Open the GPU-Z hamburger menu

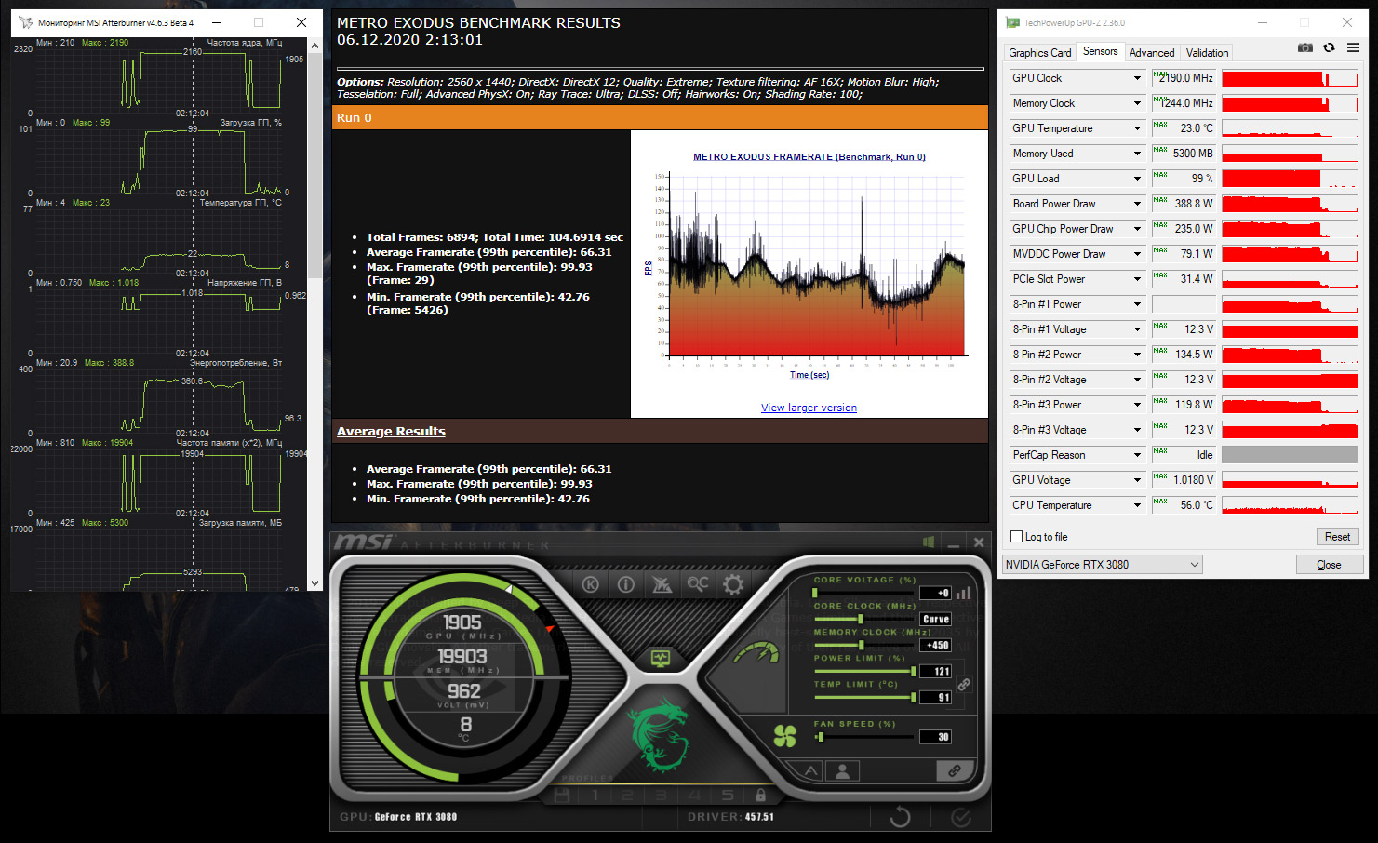click(x=1354, y=47)
